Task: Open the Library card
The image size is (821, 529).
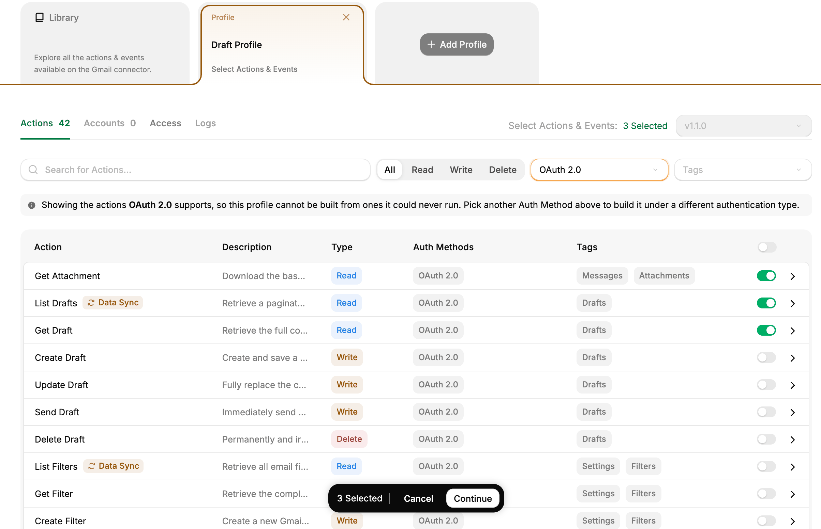Action: click(x=105, y=43)
